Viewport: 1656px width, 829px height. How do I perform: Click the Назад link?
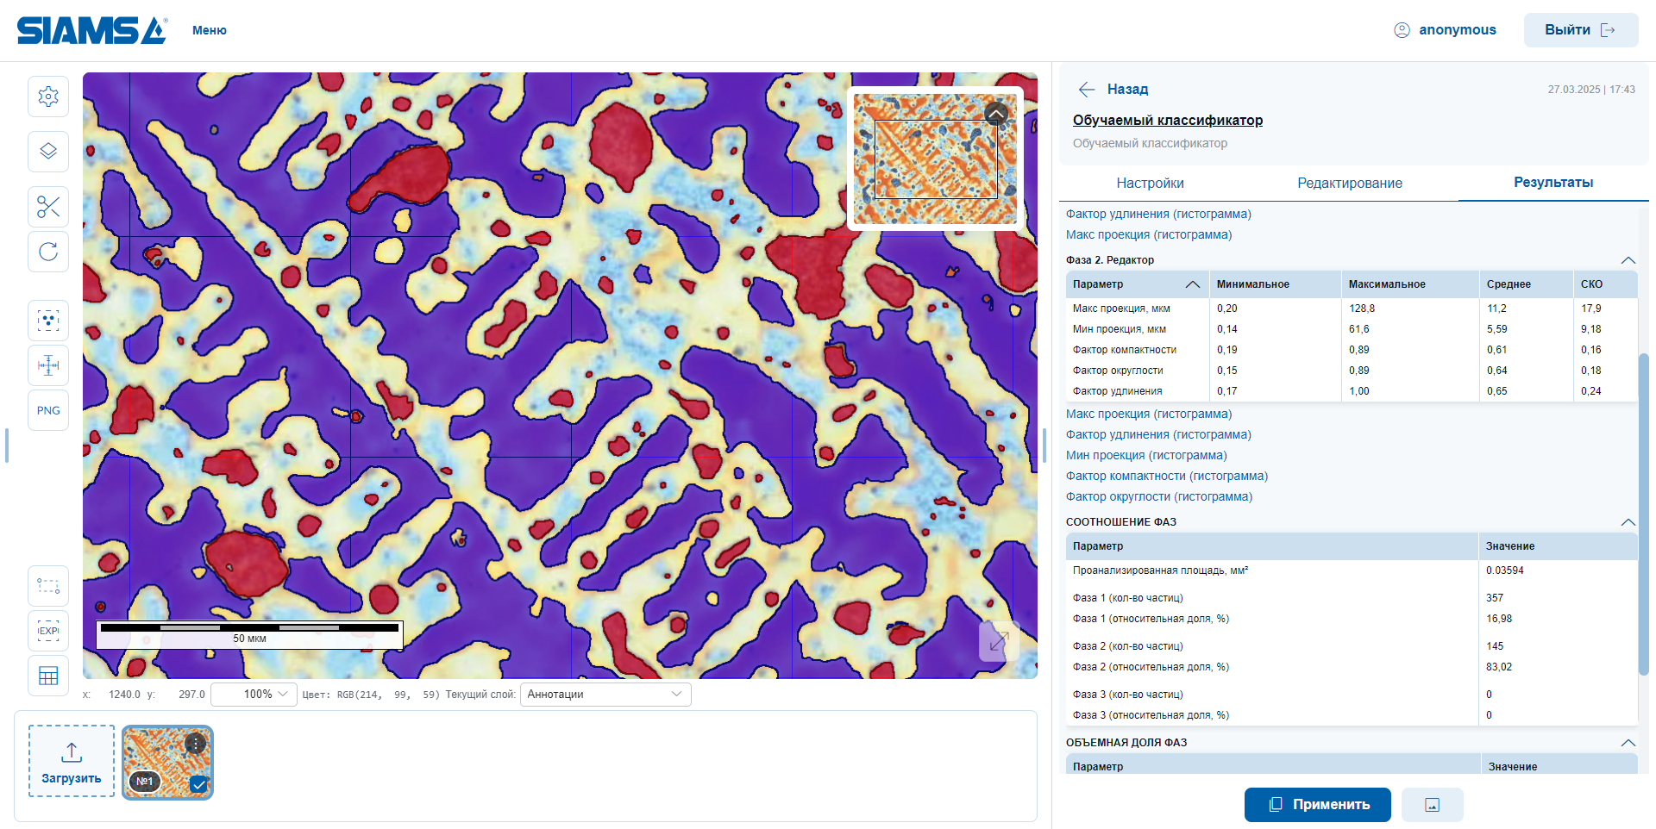(x=1127, y=90)
